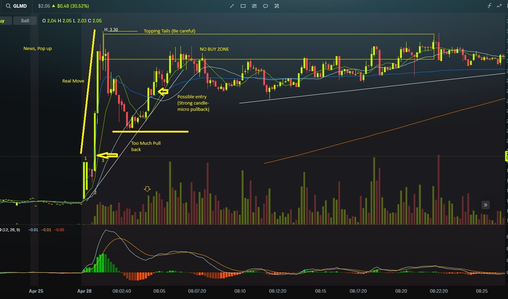Click the magnifier search icon beside GLMD
508x299 pixels.
pos(8,6)
